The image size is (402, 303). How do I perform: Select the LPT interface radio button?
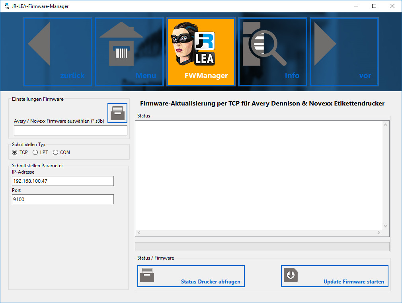click(35, 152)
